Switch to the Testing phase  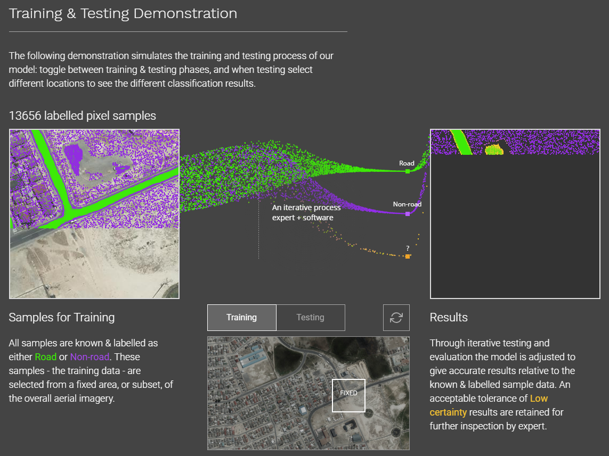(x=311, y=317)
